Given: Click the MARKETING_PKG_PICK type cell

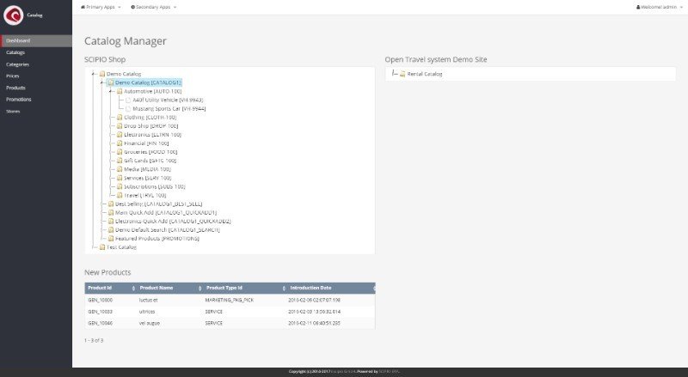Looking at the screenshot, I should coord(230,301).
